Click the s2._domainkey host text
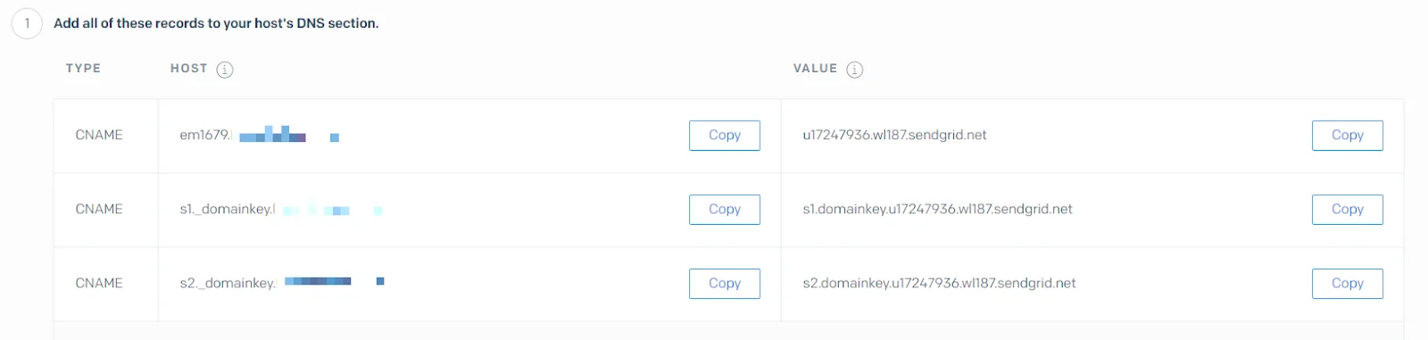 [x=282, y=284]
